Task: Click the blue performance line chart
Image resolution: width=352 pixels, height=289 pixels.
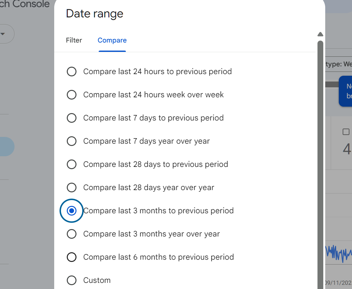Action: point(338,253)
